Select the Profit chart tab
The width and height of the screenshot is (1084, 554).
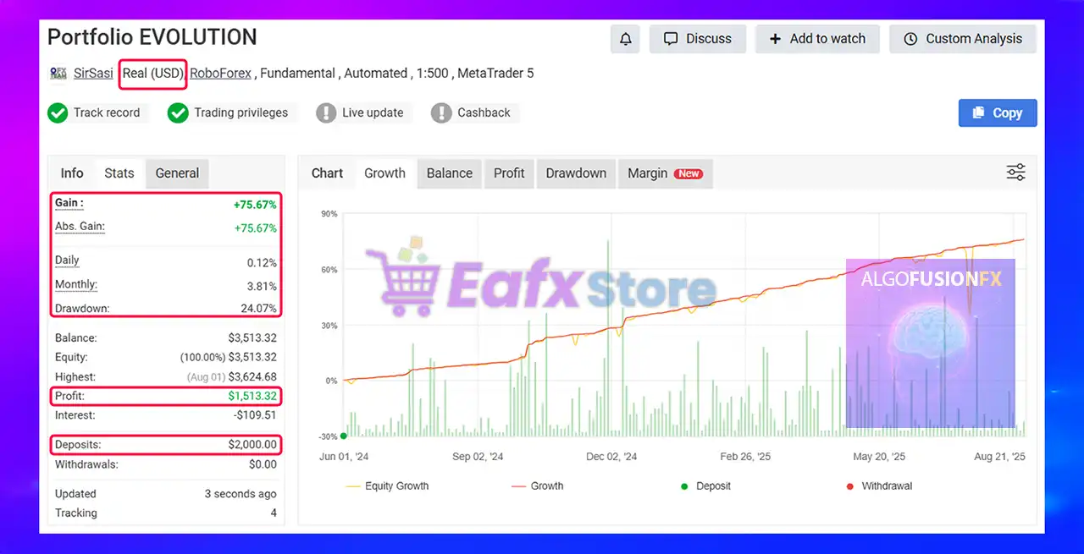tap(509, 173)
